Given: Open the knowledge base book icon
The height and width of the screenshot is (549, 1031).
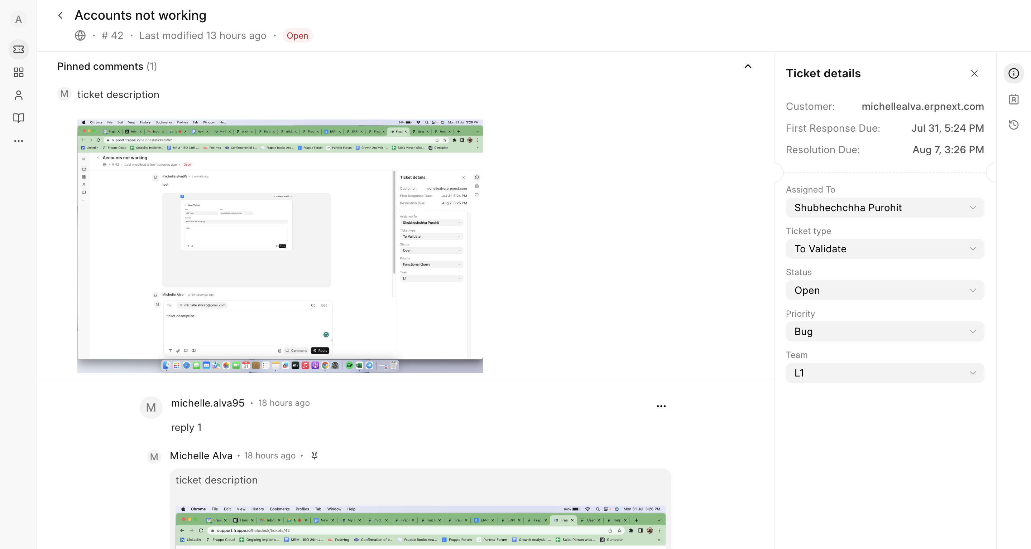Looking at the screenshot, I should 19,117.
